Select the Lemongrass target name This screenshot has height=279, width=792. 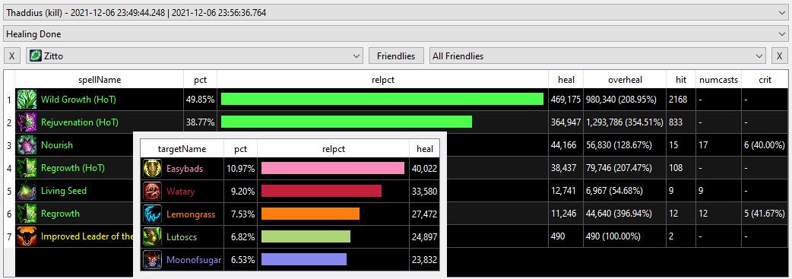[191, 214]
